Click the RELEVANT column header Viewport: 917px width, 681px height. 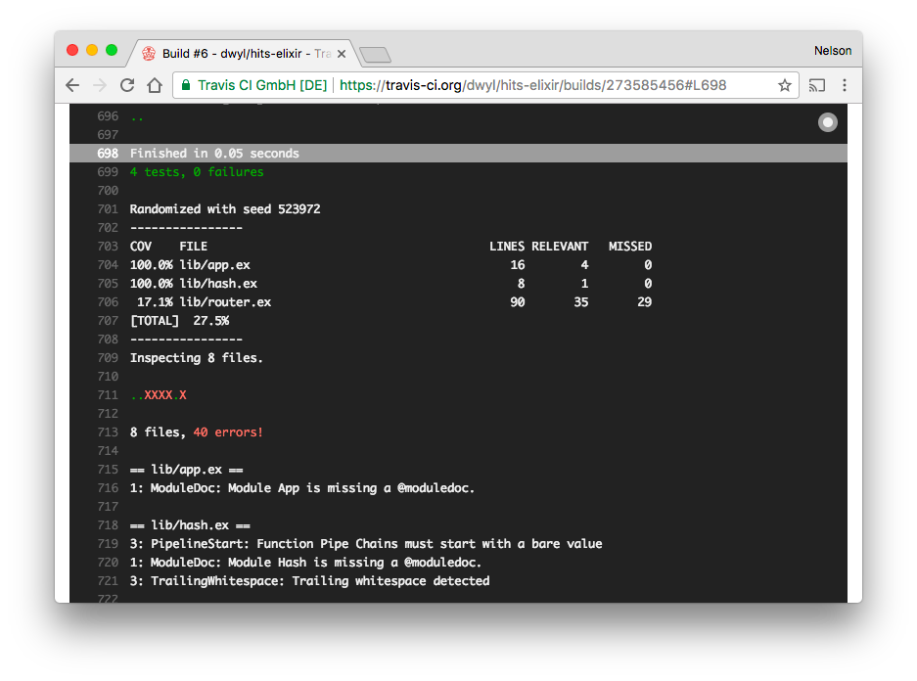coord(560,247)
